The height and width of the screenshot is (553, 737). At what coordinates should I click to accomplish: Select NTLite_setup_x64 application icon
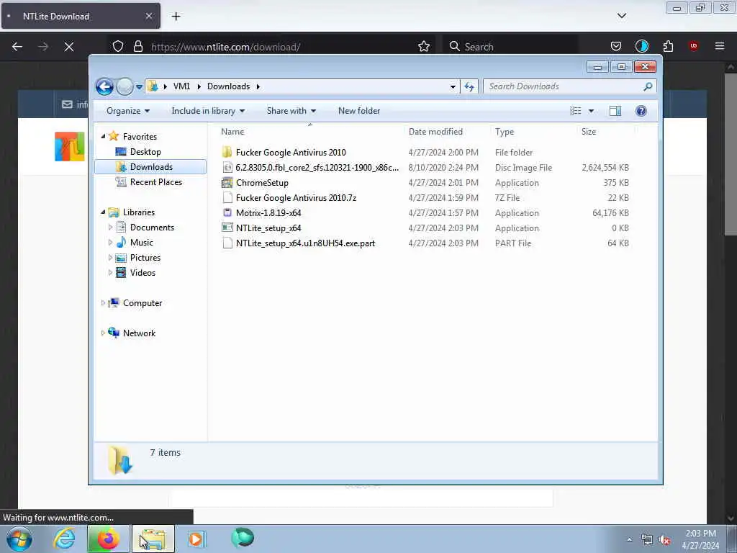tap(227, 228)
